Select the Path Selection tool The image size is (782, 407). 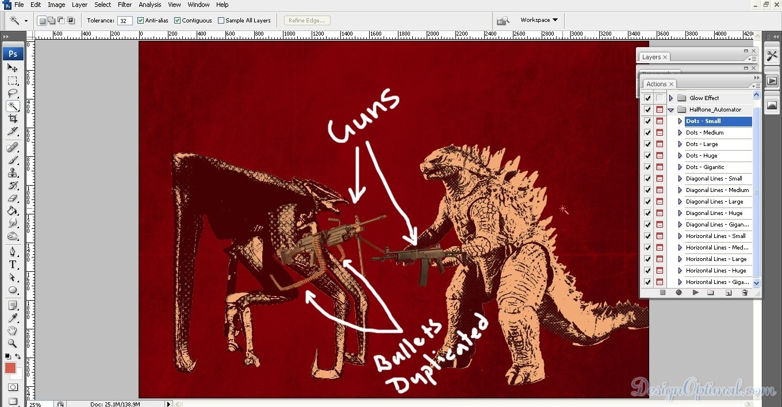pyautogui.click(x=13, y=277)
